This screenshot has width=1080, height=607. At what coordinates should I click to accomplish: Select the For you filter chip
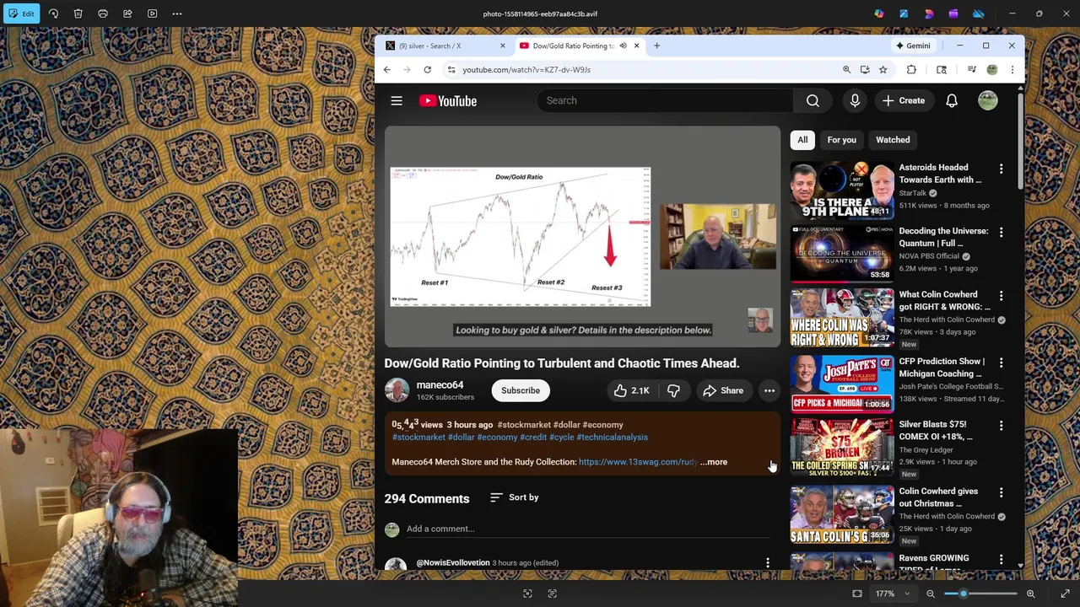tap(841, 140)
